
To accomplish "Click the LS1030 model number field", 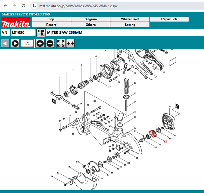I will coord(23,33).
